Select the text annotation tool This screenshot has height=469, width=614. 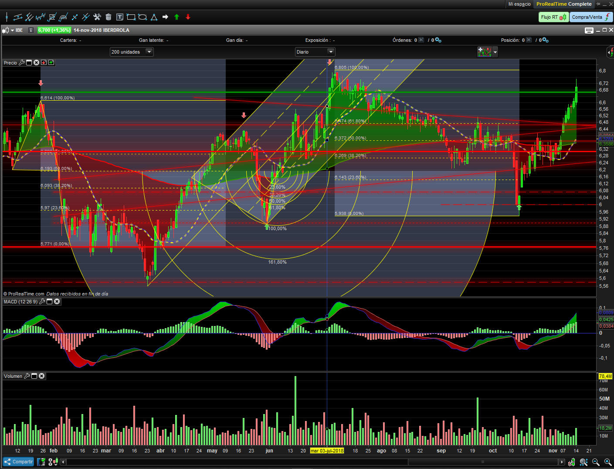(x=120, y=17)
